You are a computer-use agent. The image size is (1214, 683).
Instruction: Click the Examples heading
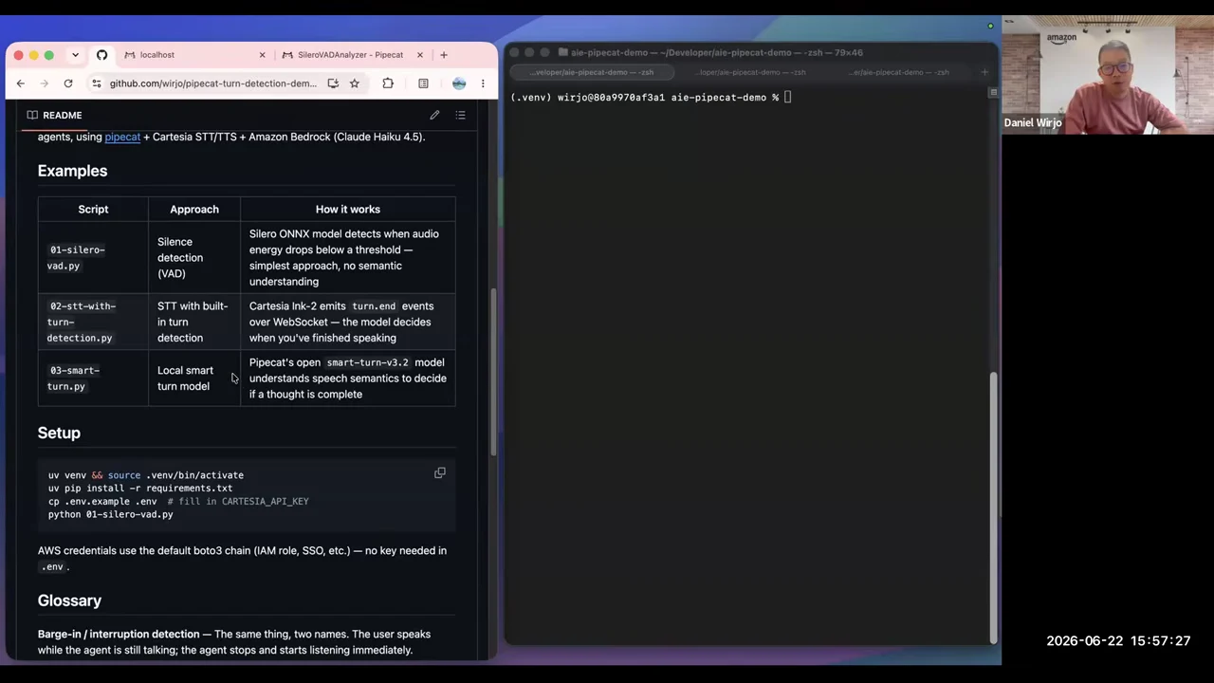(x=72, y=171)
